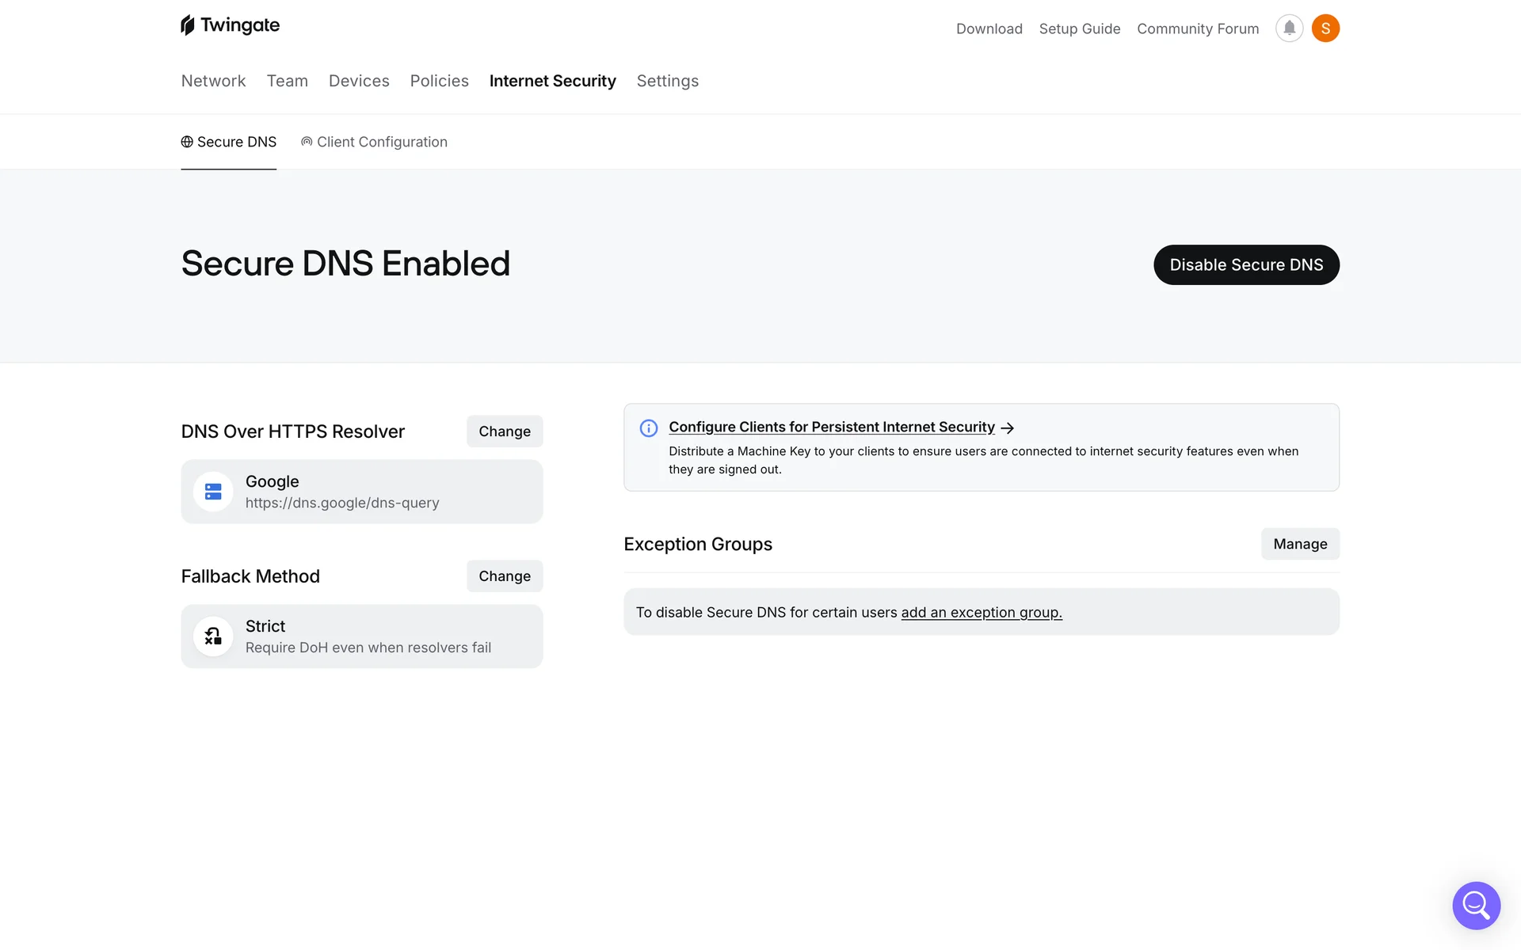Open the Network menu item

pyautogui.click(x=213, y=81)
